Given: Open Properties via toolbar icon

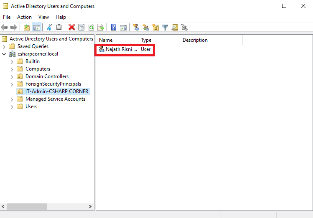Looking at the screenshot, I should [x=81, y=27].
